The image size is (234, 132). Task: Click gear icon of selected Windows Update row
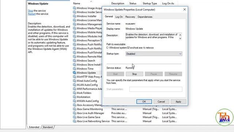[74, 73]
